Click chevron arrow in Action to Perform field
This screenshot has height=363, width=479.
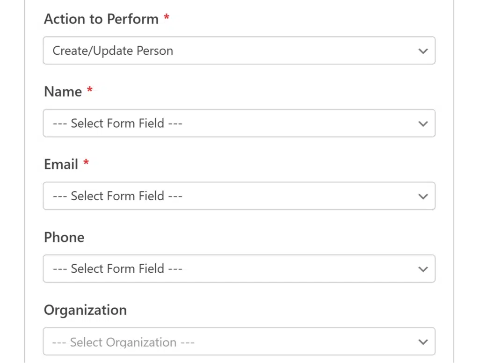click(423, 51)
